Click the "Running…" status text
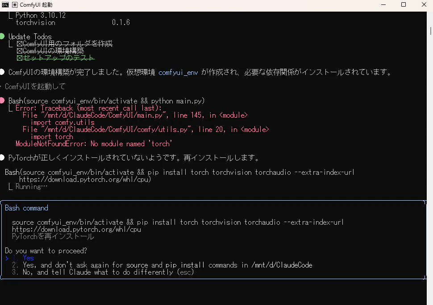Viewport: 433px width, 305px height. click(31, 187)
